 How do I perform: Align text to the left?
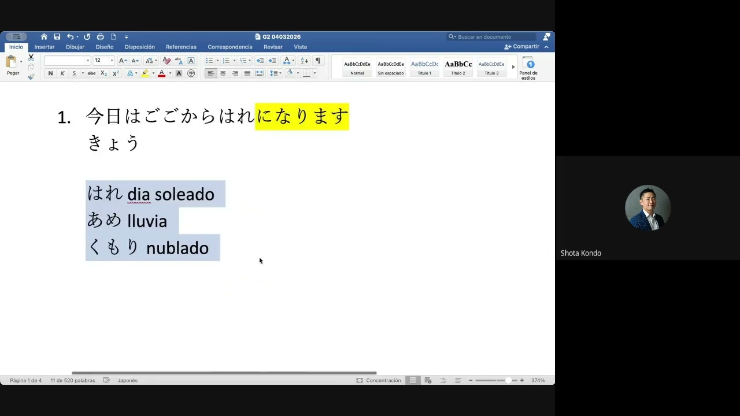click(x=211, y=73)
